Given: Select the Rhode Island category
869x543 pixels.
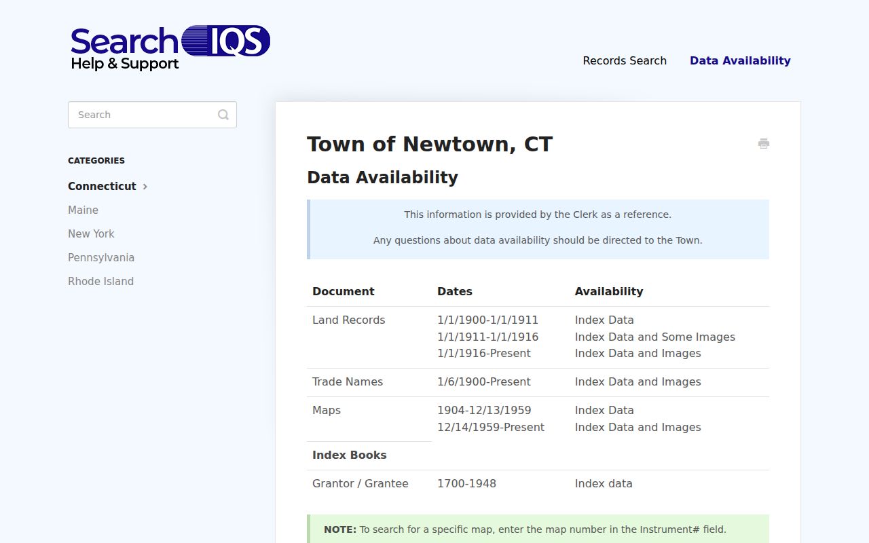Looking at the screenshot, I should tap(100, 281).
